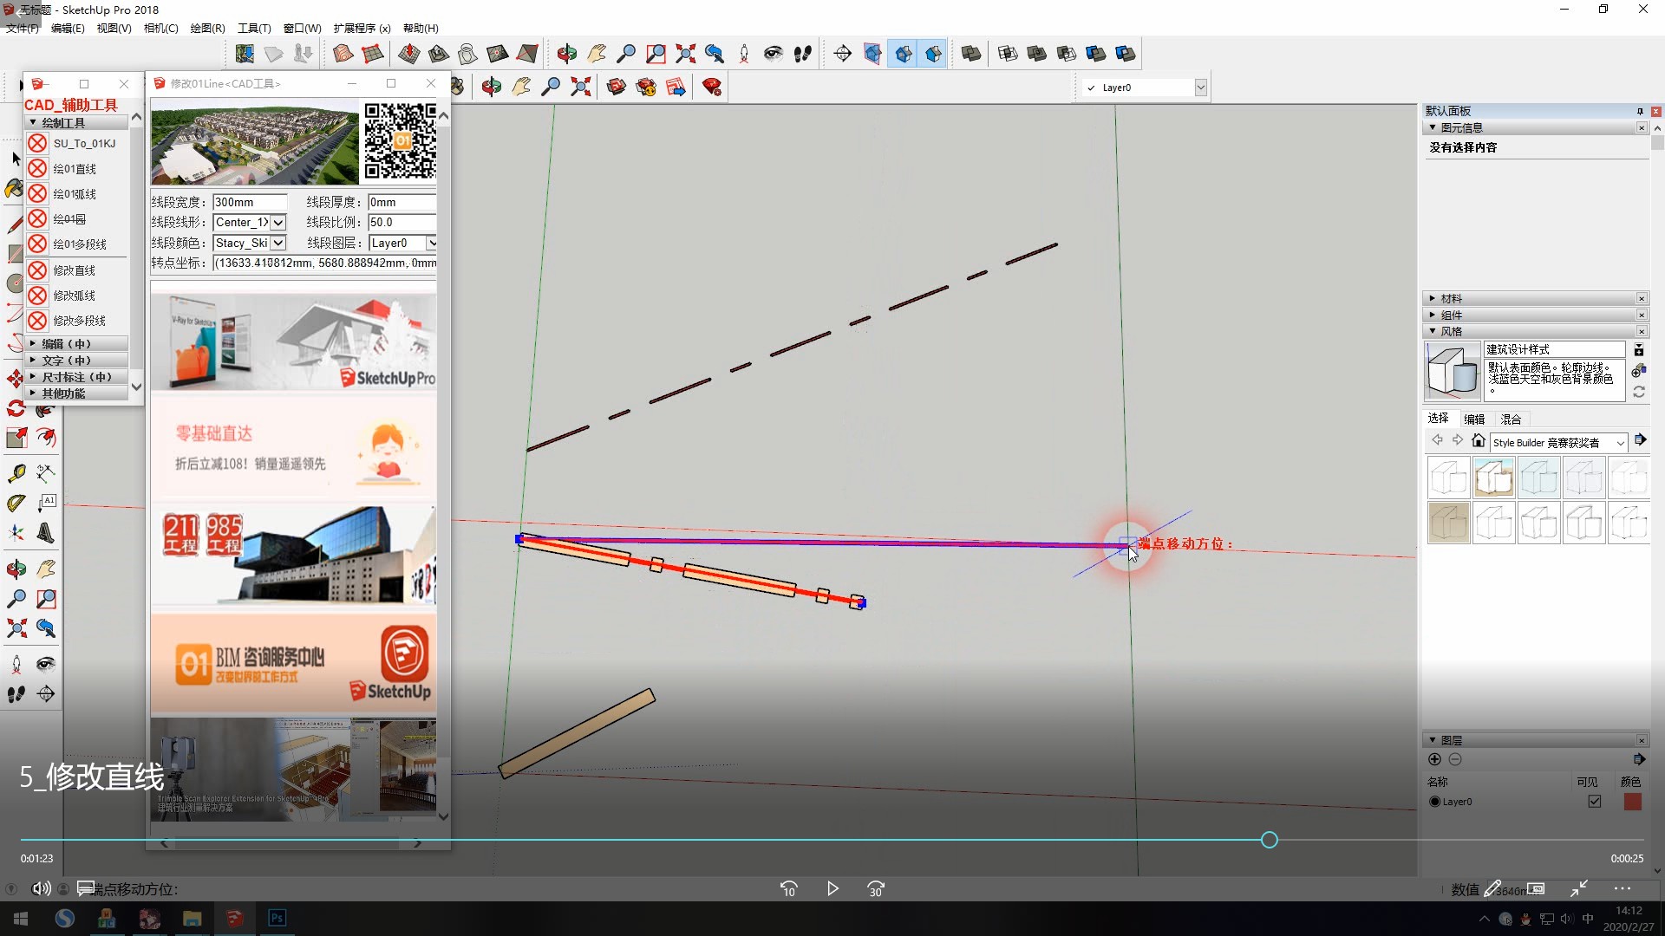The height and width of the screenshot is (936, 1665).
Task: Click the add layer plus icon
Action: (1434, 759)
